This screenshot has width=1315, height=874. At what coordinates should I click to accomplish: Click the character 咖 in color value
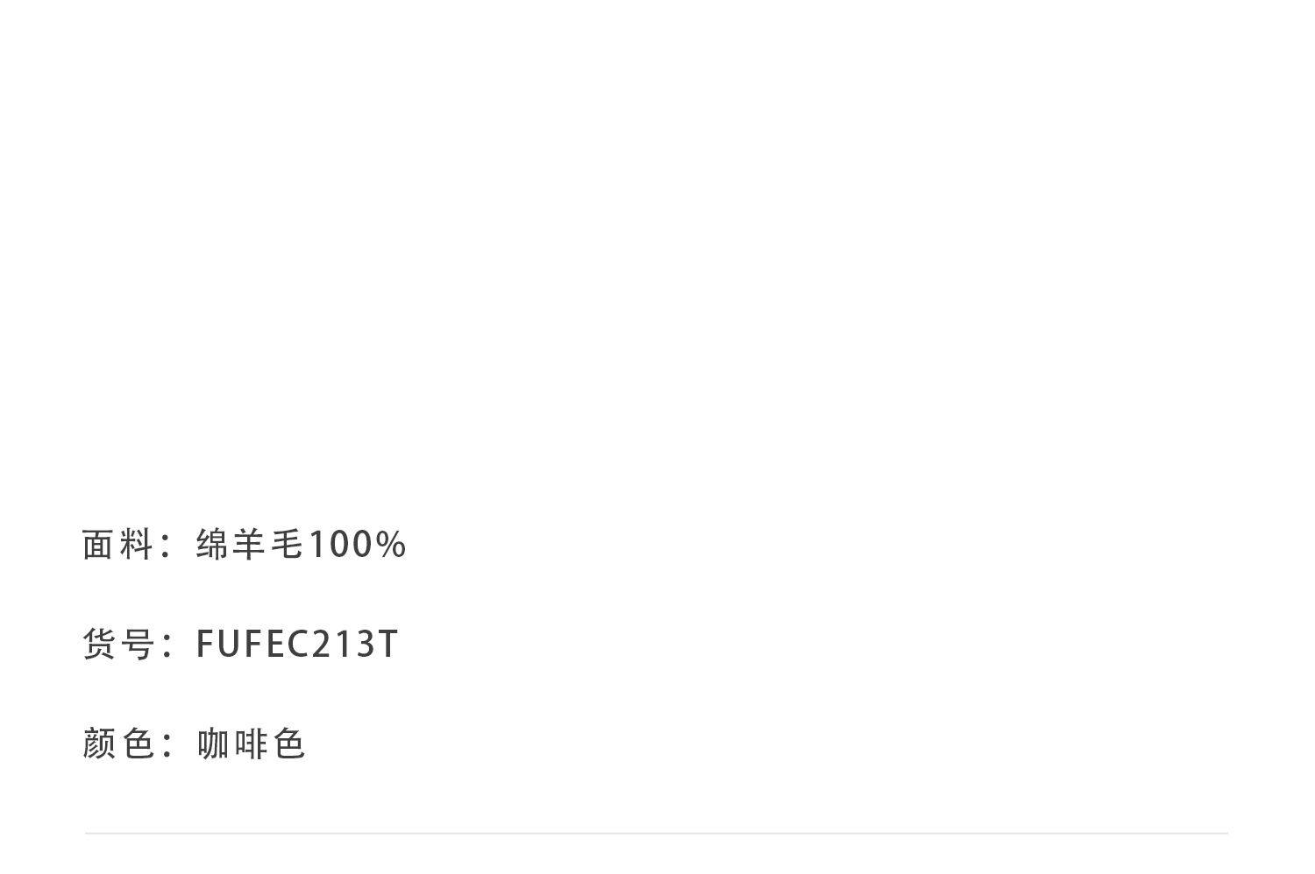[x=213, y=744]
